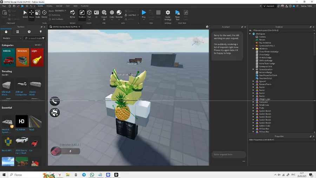Open the FILE menu
Image resolution: width=316 pixels, height=178 pixels.
(x=4, y=6)
